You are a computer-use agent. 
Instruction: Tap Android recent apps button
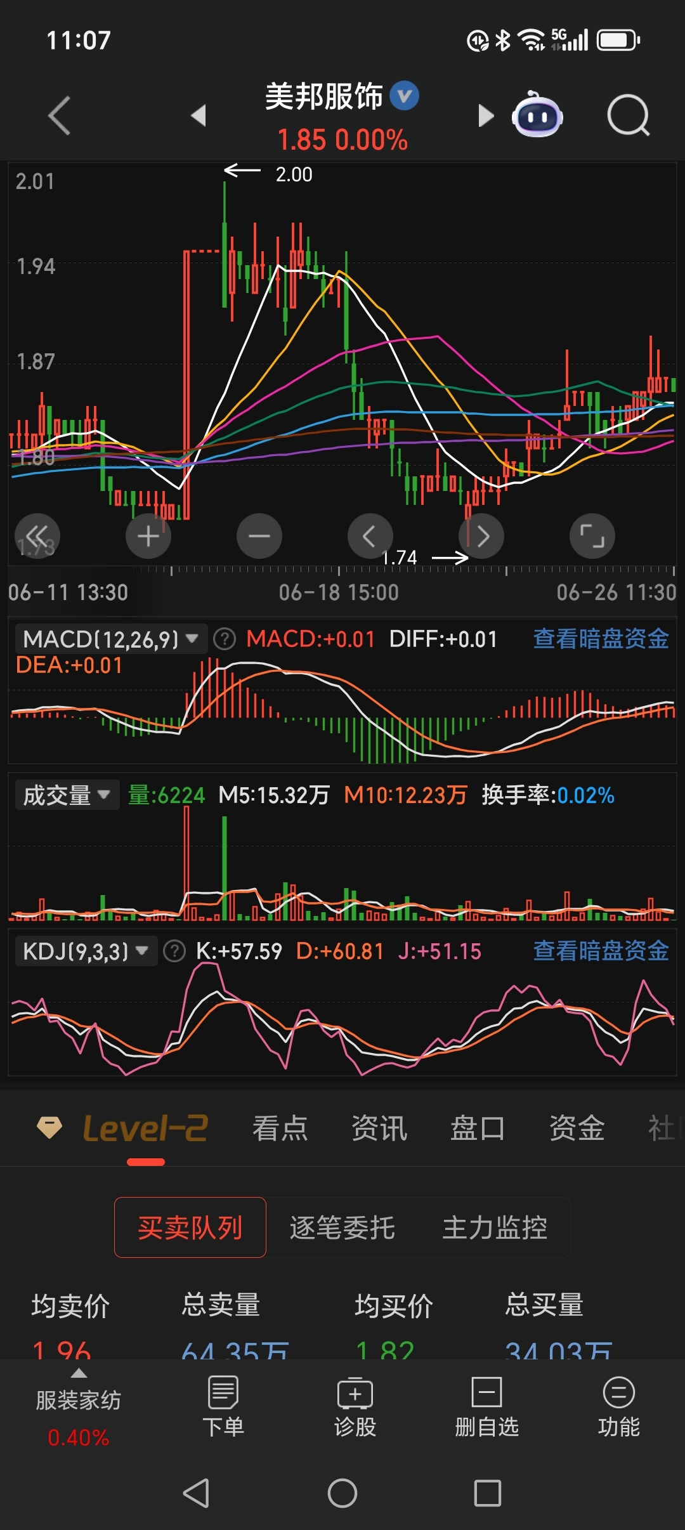pyautogui.click(x=488, y=1493)
